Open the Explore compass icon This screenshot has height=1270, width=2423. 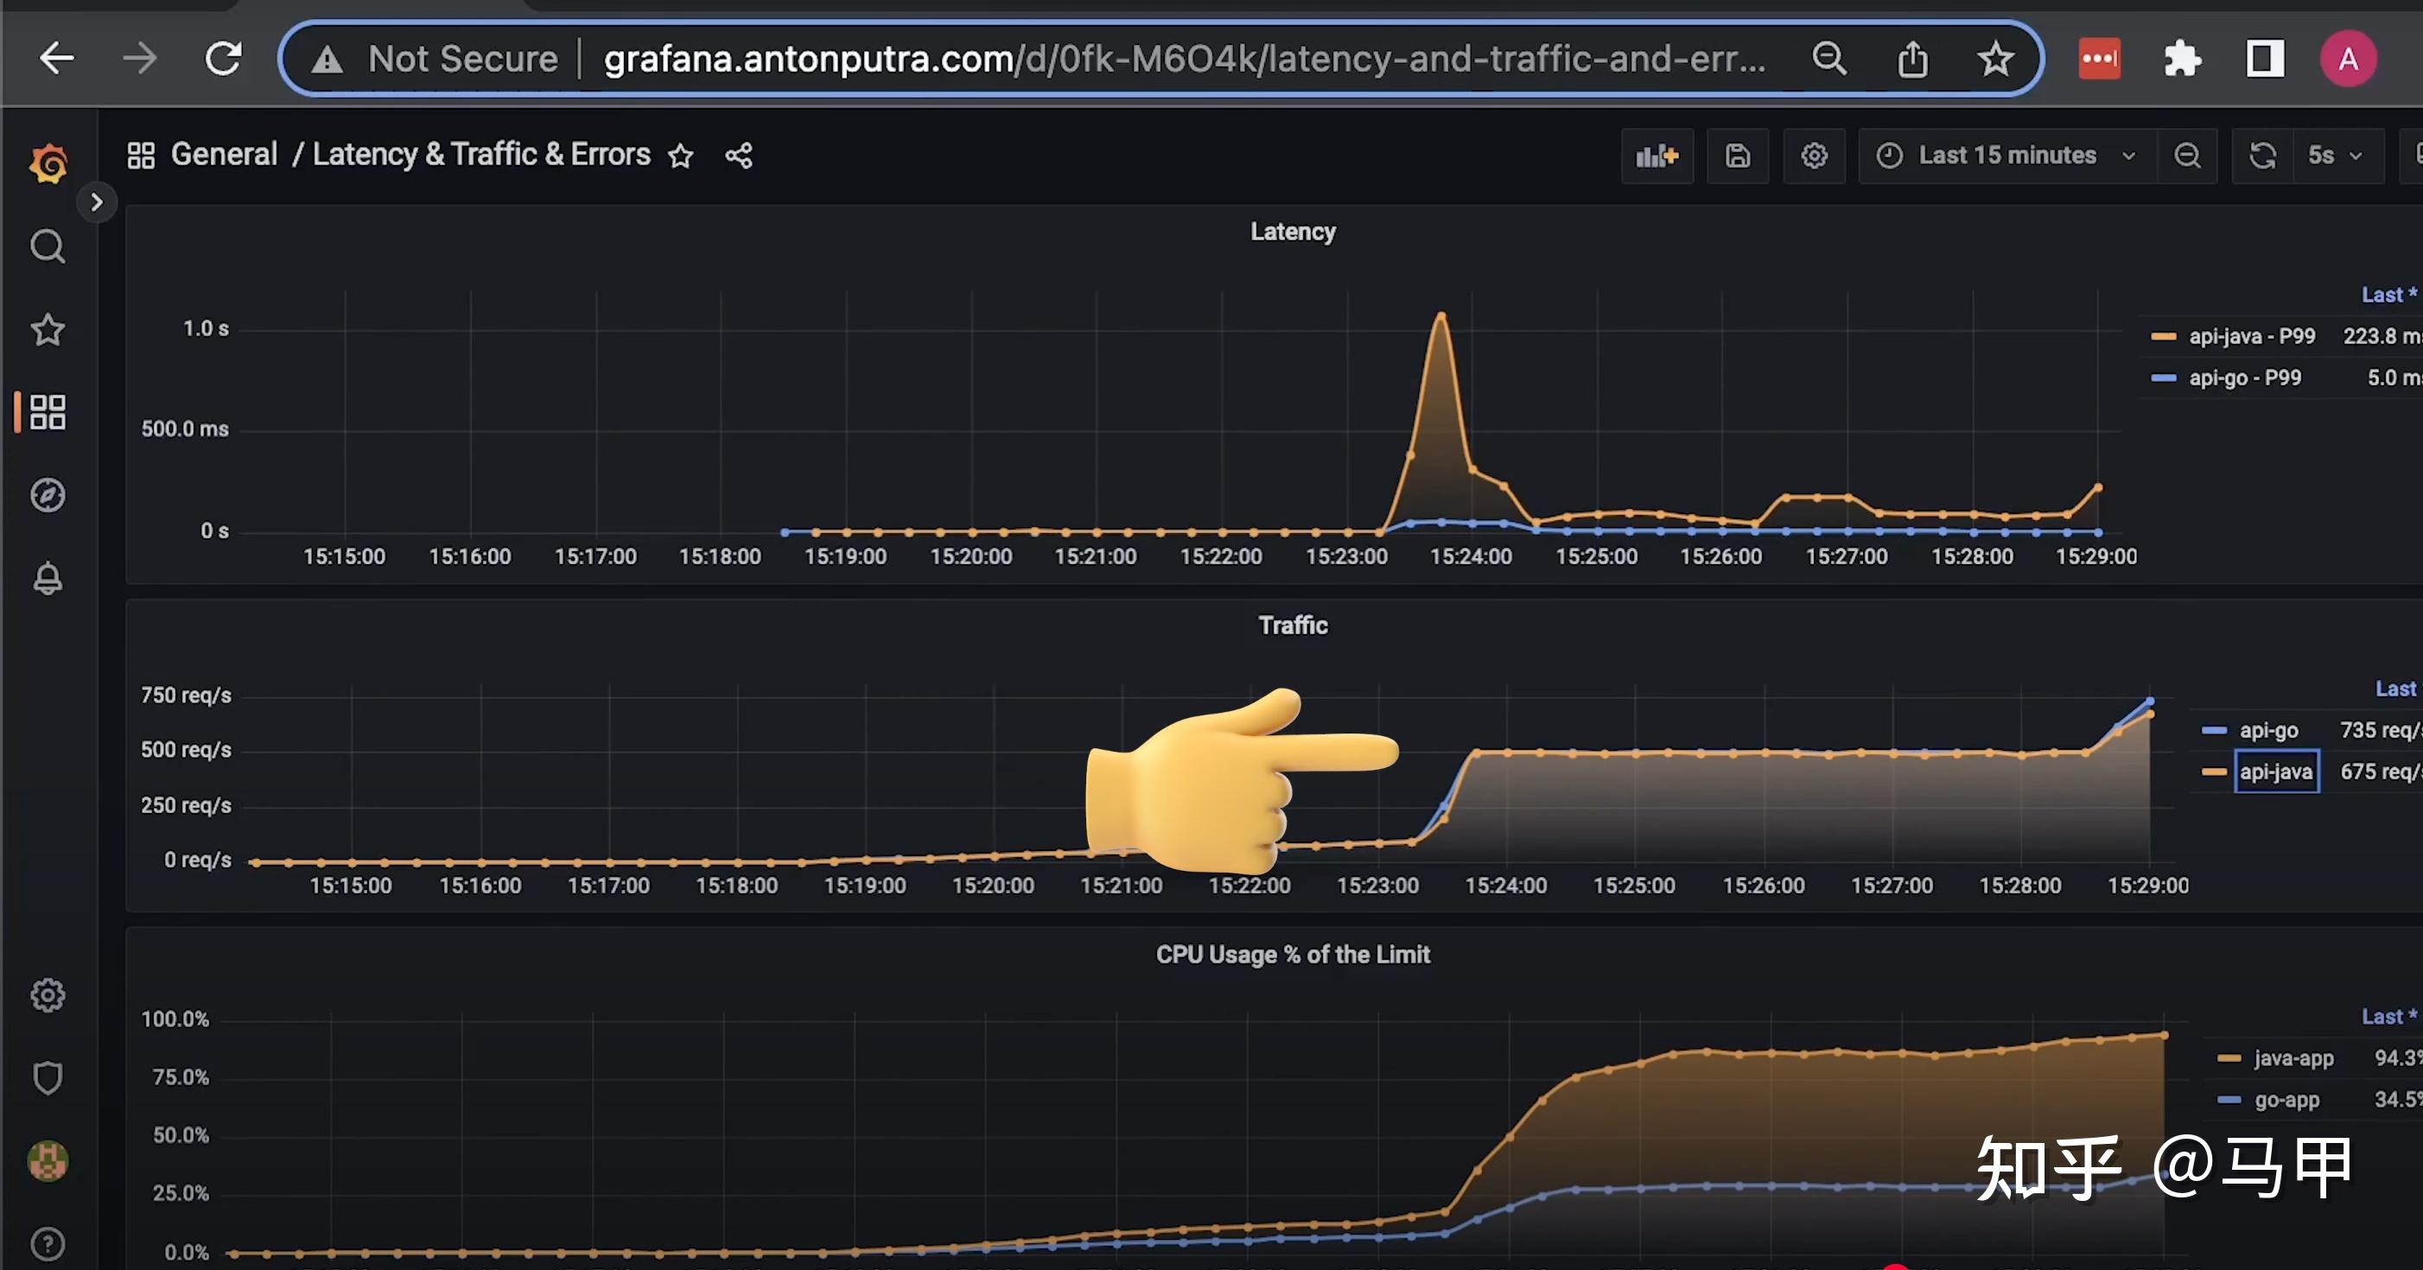point(48,495)
